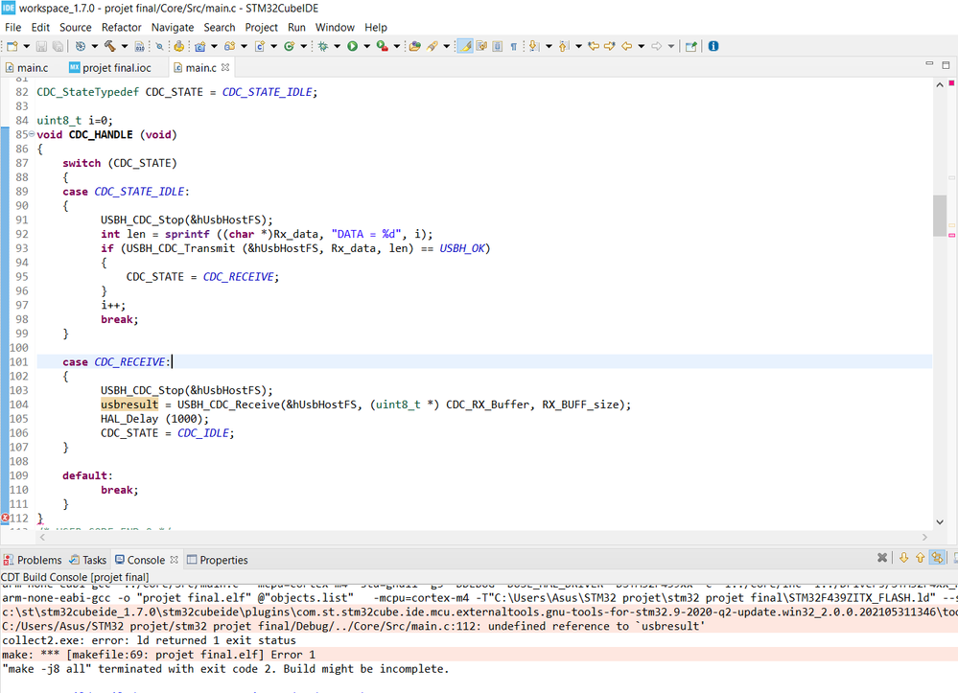Image resolution: width=958 pixels, height=693 pixels.
Task: Toggle mark occurrences highlighter
Action: [465, 46]
